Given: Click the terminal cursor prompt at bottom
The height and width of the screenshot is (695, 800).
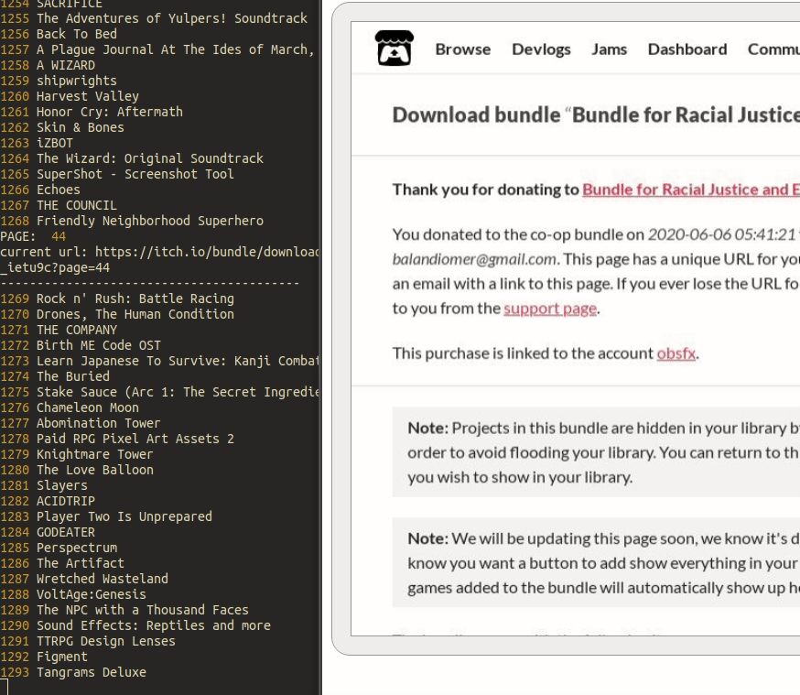Looking at the screenshot, I should pyautogui.click(x=4, y=687).
